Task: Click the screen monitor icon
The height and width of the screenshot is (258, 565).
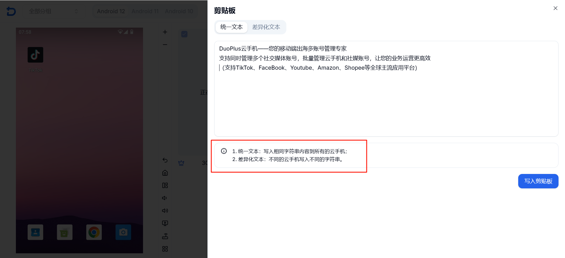Action: 165,223
